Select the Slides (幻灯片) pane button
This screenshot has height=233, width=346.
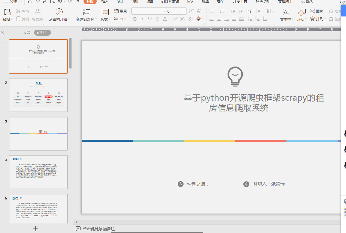(43, 32)
